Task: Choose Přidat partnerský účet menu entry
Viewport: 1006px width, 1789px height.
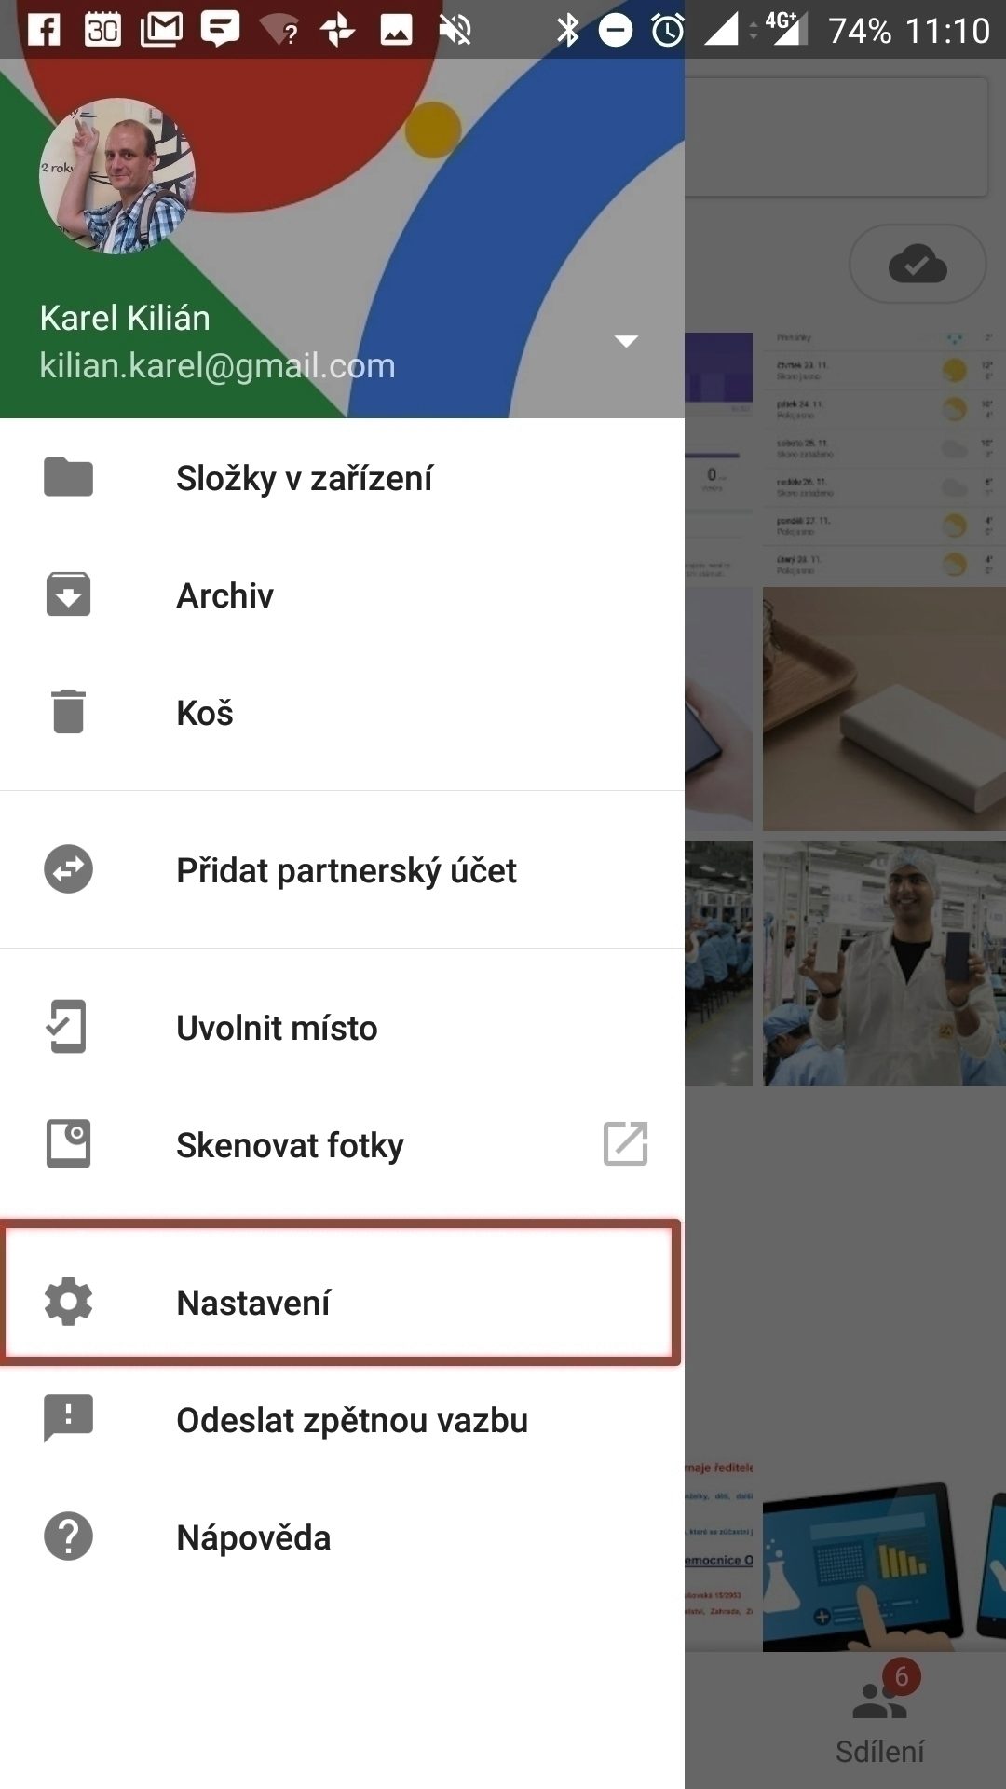Action: [342, 869]
